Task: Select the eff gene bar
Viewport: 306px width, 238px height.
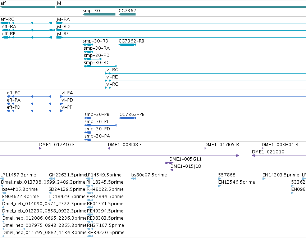Action: (x=28, y=7)
